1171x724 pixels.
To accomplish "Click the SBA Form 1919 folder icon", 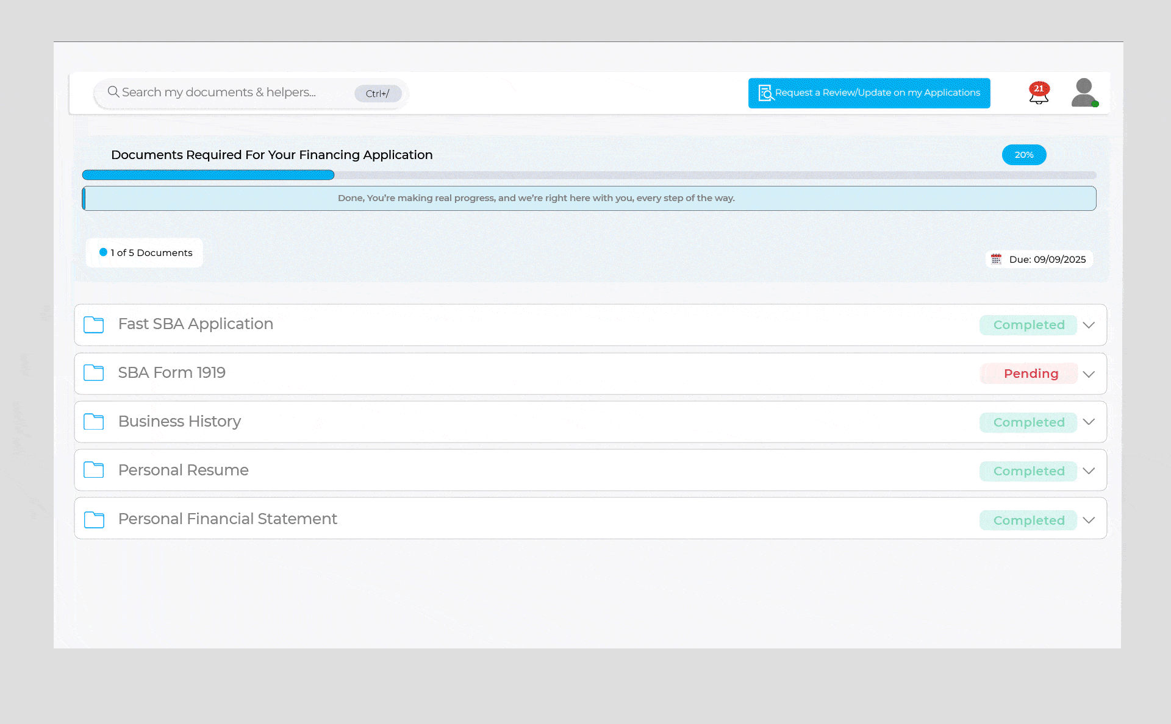I will pos(94,373).
